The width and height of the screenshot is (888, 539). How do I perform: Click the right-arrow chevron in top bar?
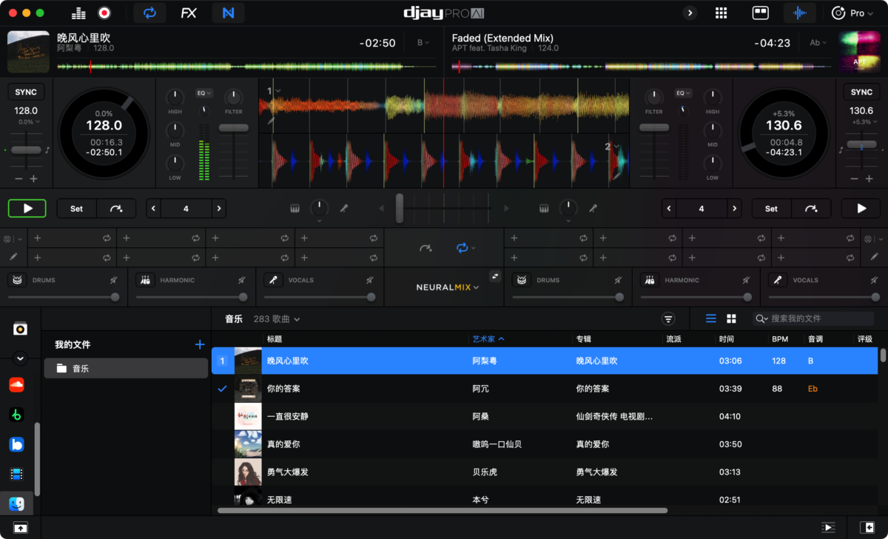point(690,13)
